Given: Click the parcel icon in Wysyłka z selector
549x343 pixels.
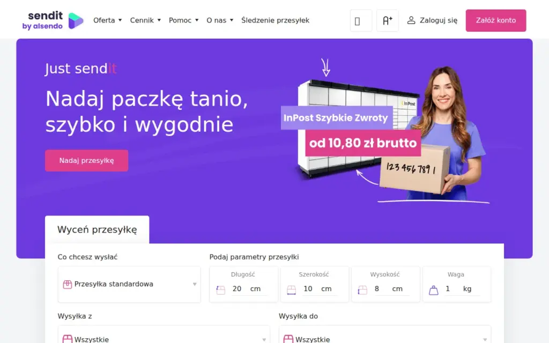Looking at the screenshot, I should [x=67, y=339].
